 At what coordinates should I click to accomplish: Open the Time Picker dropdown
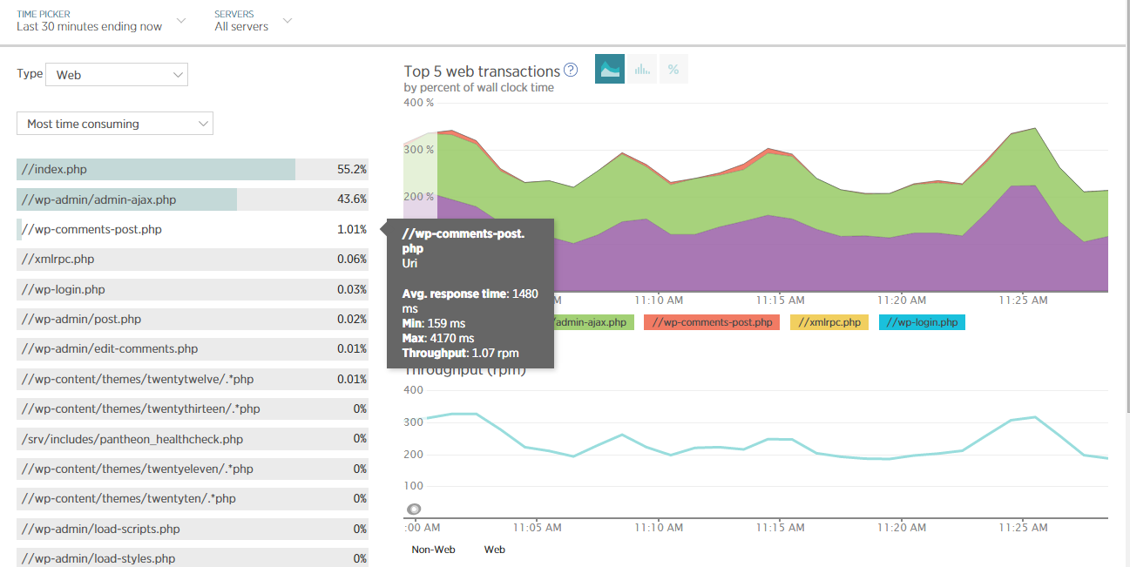[101, 21]
